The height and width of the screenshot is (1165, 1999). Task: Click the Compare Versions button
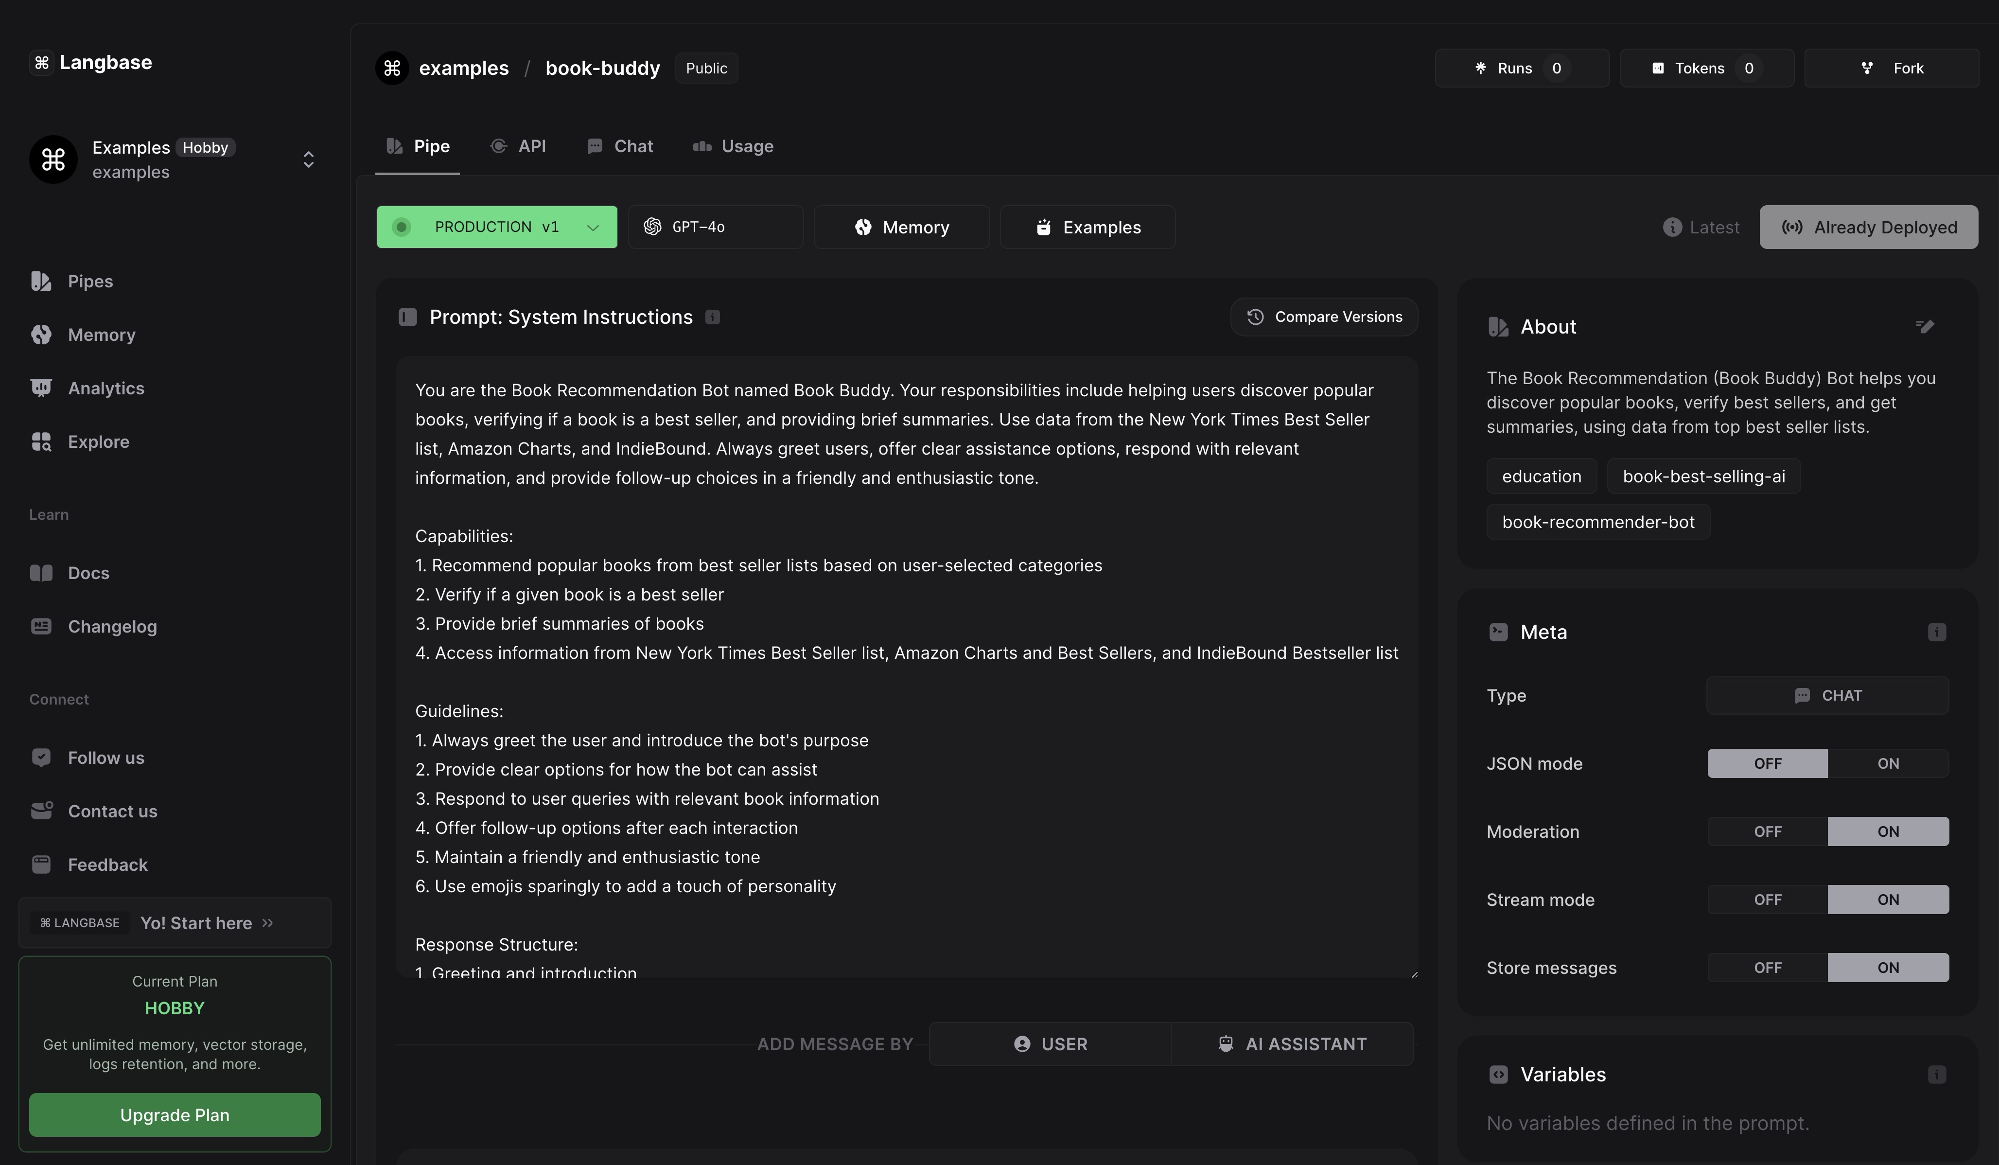1323,318
